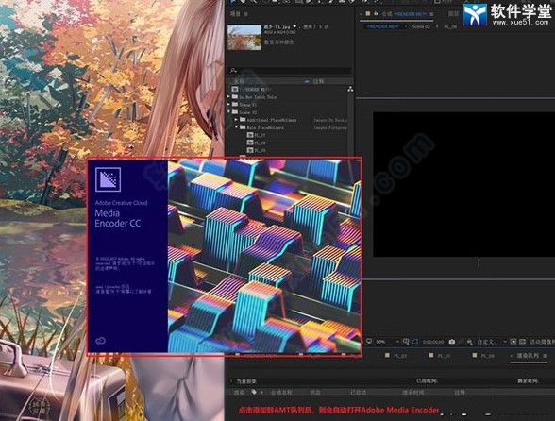Open the 活动摄像机 view dropdown
The width and height of the screenshot is (555, 421).
pos(542,342)
